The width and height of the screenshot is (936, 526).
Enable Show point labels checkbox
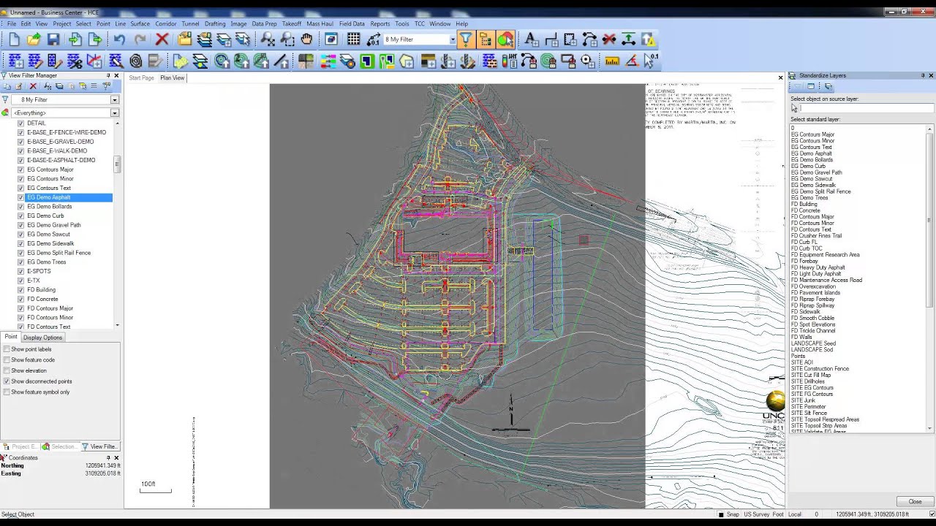[x=7, y=349]
